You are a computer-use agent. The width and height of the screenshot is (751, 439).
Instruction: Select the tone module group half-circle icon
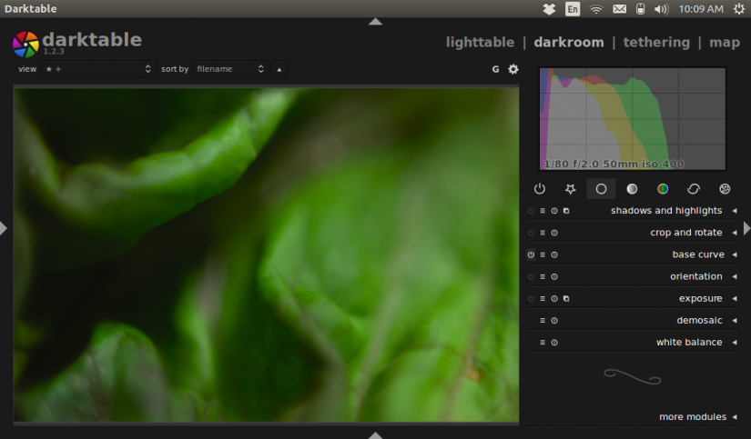click(632, 189)
